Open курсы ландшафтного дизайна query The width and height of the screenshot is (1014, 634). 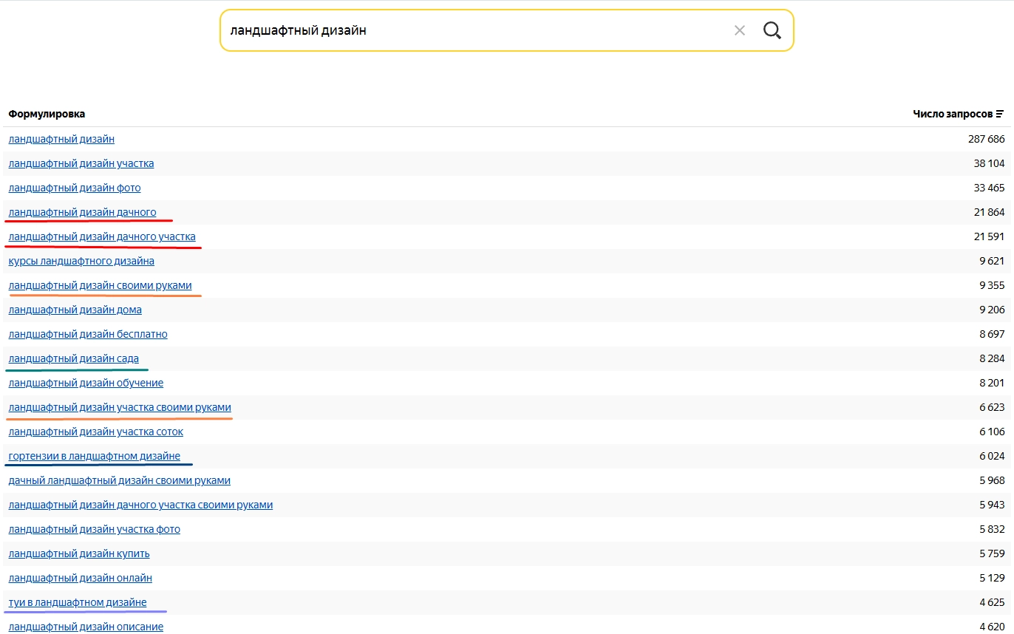pos(81,261)
